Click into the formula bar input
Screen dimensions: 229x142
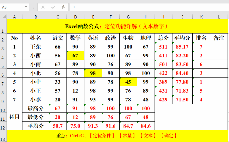pos(148,7)
